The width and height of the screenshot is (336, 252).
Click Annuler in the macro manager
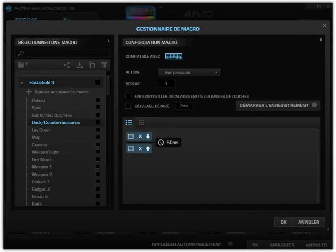(x=309, y=222)
